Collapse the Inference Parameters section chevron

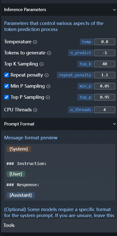(x=114, y=10)
